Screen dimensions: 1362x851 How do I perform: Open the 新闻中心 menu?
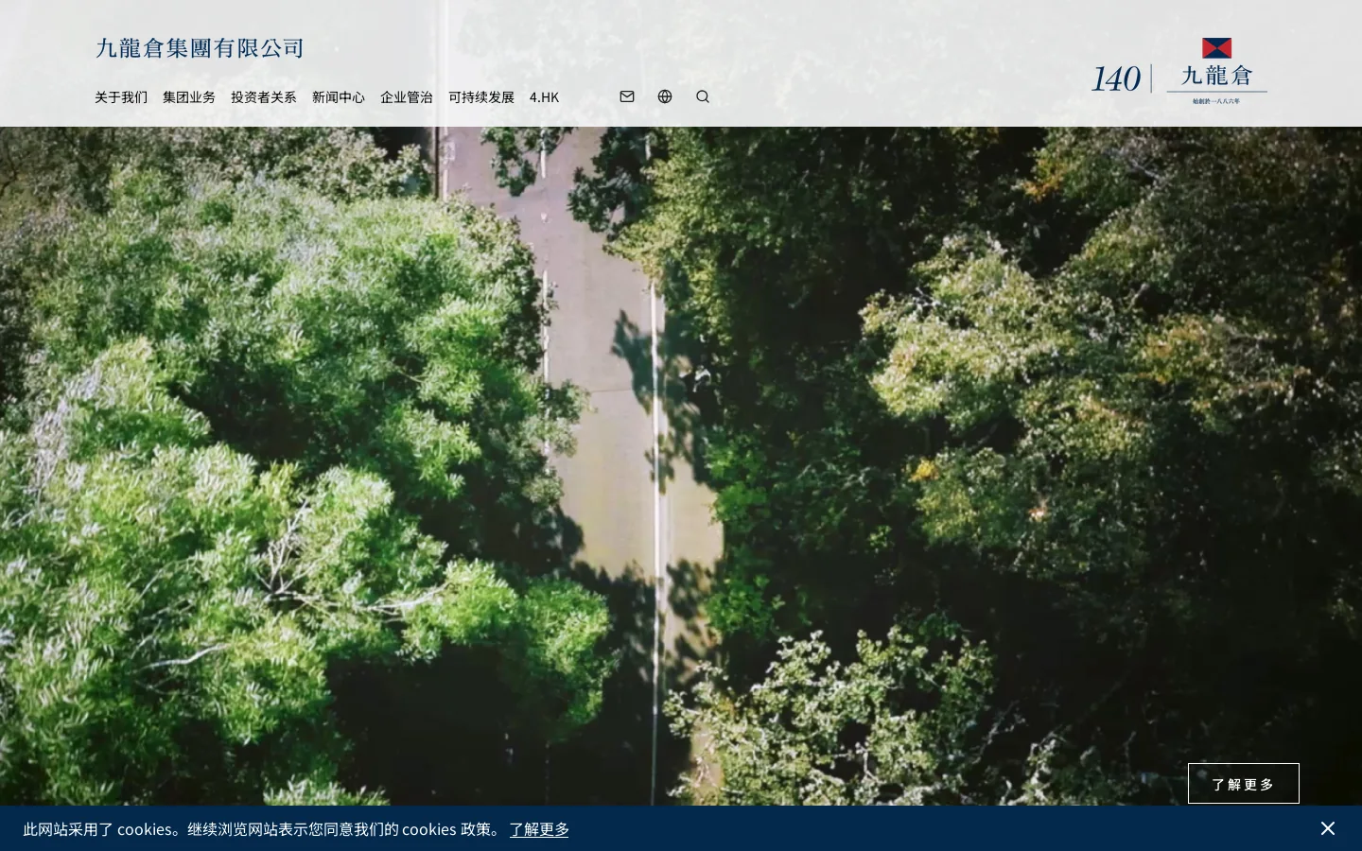[339, 97]
